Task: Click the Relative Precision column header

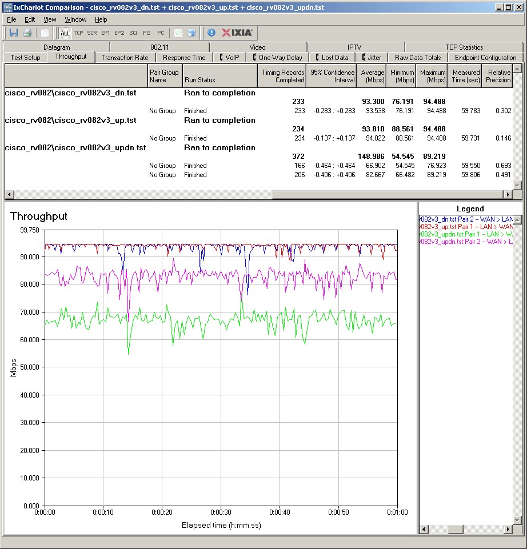Action: [x=497, y=76]
